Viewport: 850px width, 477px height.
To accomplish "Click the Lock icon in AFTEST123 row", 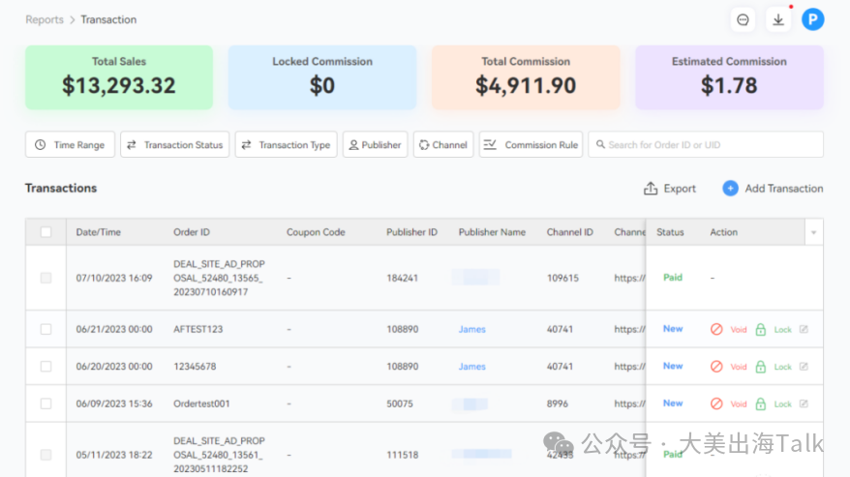I will (761, 329).
